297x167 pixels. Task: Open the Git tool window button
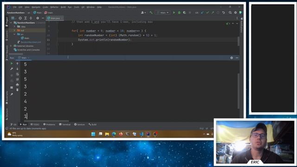[x=13, y=125]
